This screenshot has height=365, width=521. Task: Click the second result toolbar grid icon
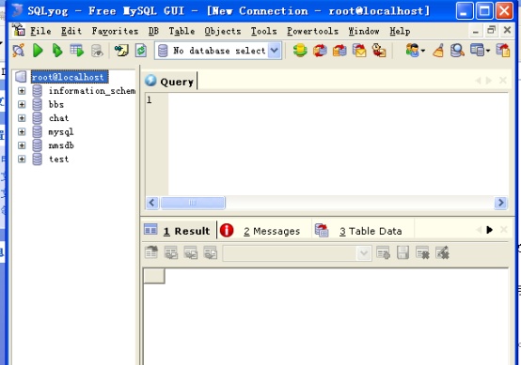[x=171, y=253]
